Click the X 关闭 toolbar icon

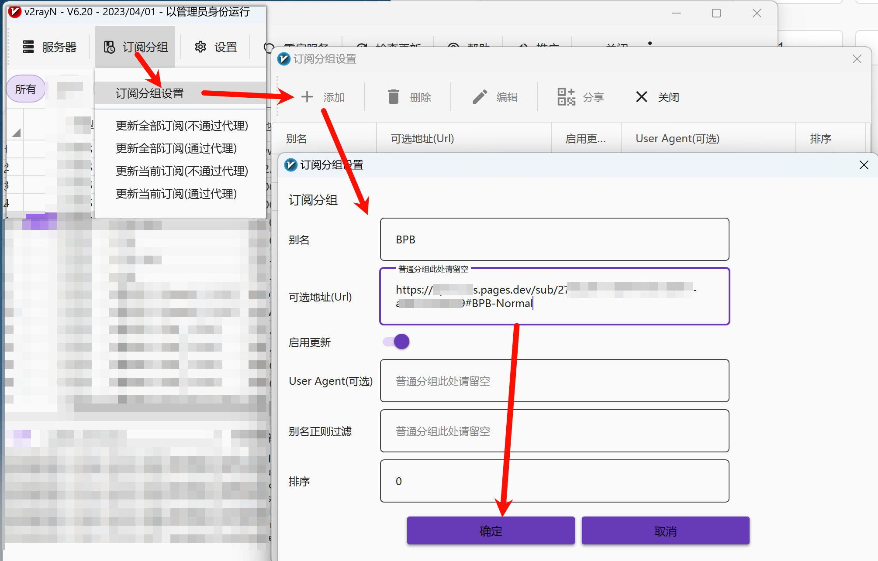tap(641, 97)
